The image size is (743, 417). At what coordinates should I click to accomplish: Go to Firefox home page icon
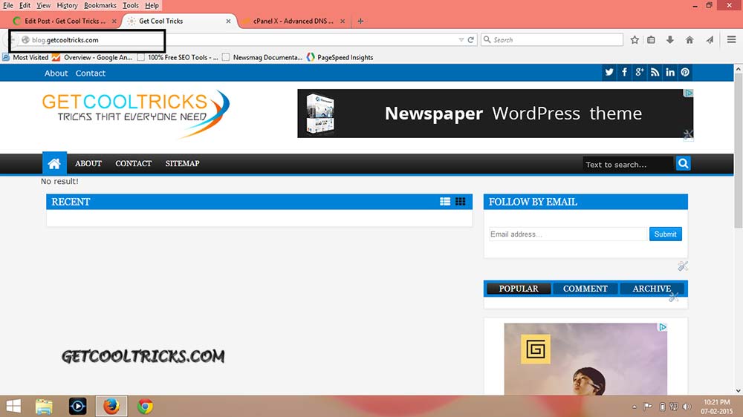(690, 40)
